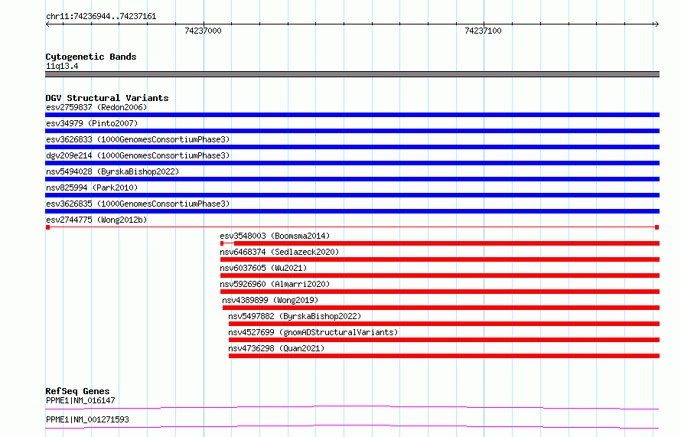Click the red bar under nsv6468374

pos(440,259)
